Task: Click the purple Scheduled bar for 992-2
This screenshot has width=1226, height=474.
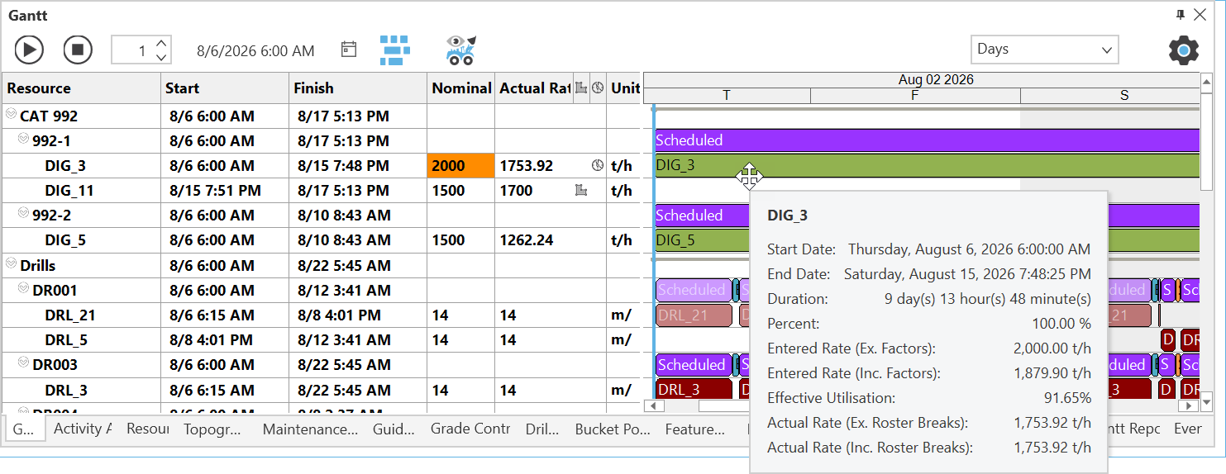Action: [x=703, y=216]
